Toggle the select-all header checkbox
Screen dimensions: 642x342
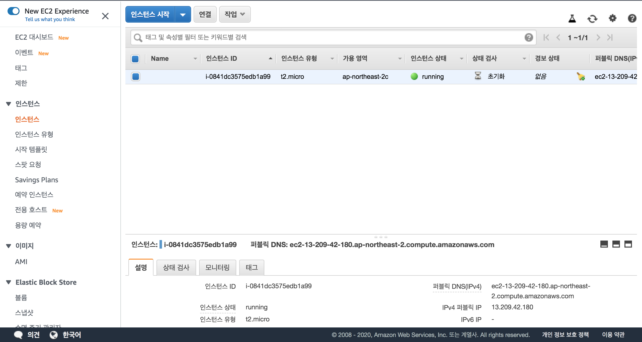135,59
